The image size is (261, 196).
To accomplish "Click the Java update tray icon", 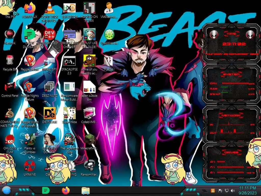I will pos(213,190).
